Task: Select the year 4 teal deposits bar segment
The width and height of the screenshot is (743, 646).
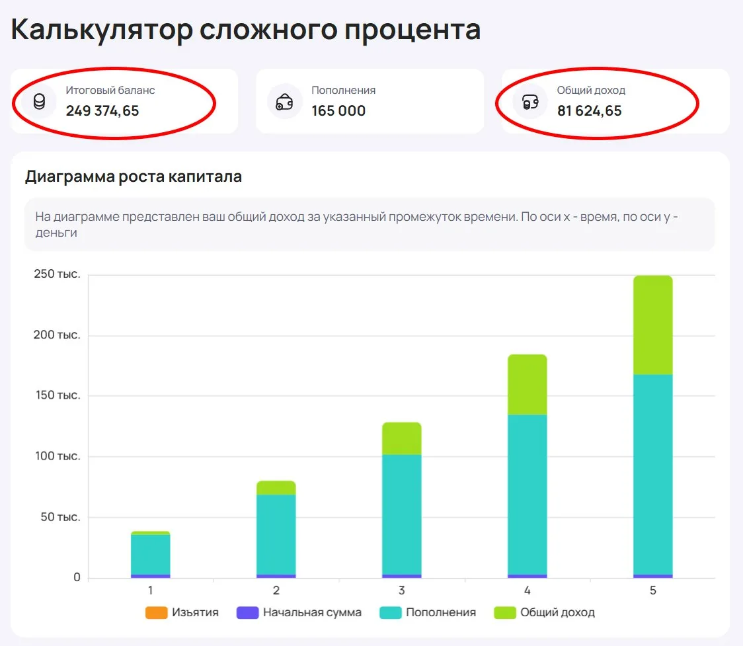Action: pyautogui.click(x=528, y=495)
